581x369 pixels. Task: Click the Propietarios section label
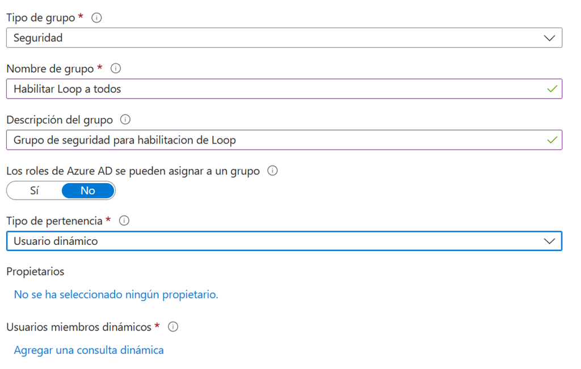pyautogui.click(x=35, y=272)
